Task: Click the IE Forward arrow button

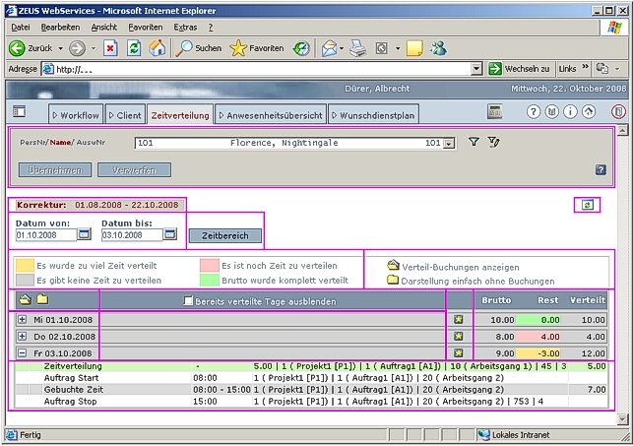Action: [77, 48]
